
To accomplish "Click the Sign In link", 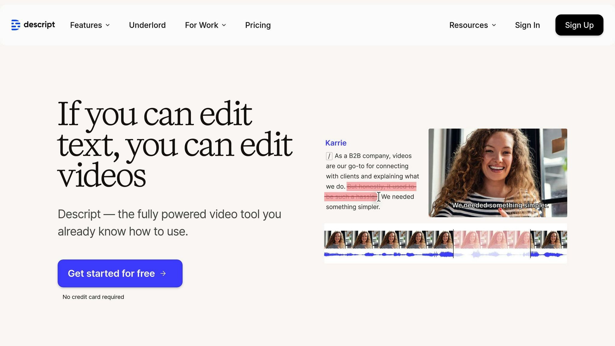I will (x=527, y=25).
